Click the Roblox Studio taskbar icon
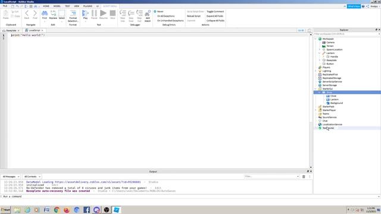This screenshot has height=214, width=381. [117, 210]
